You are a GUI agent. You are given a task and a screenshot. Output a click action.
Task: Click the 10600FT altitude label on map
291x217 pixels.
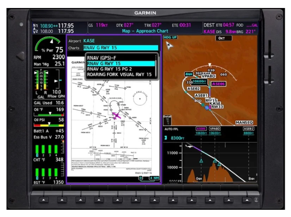199,81
